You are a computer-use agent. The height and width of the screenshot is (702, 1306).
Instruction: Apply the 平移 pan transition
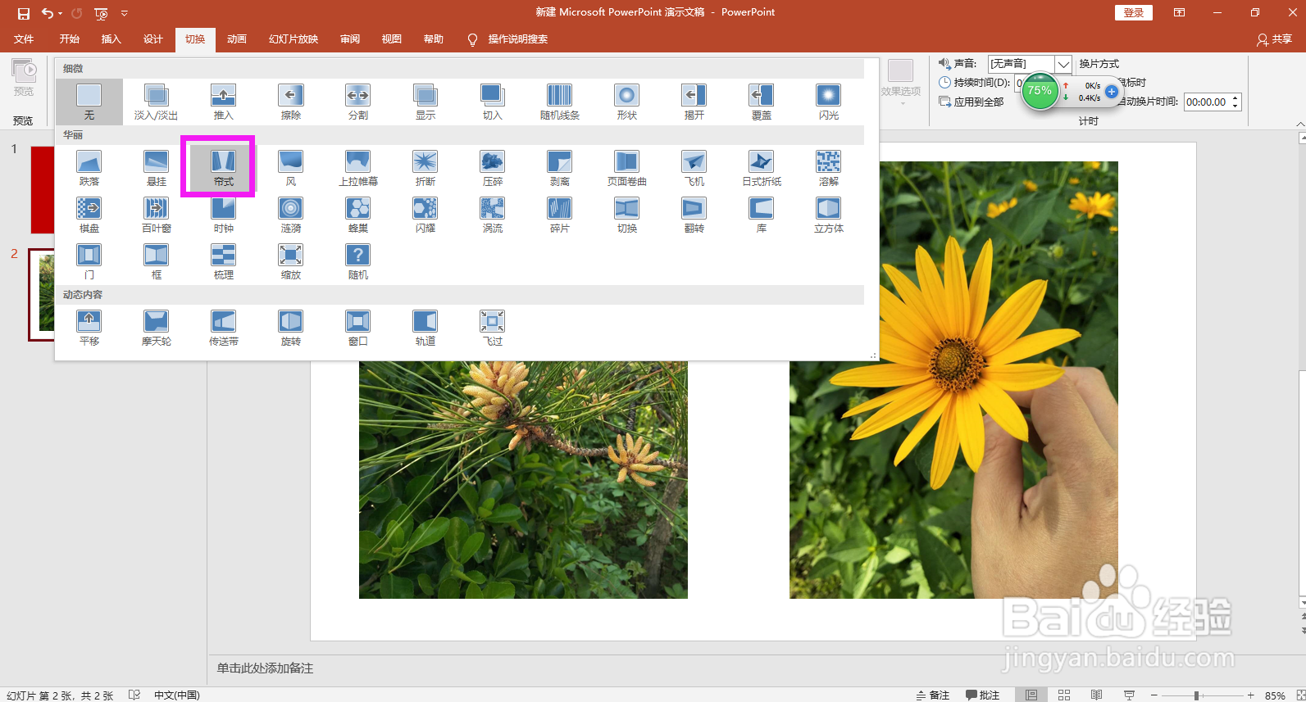click(x=89, y=328)
